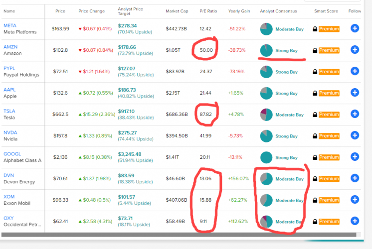Image resolution: width=372 pixels, height=249 pixels.
Task: Click the lock icon in Amazon row
Action: tap(315, 50)
